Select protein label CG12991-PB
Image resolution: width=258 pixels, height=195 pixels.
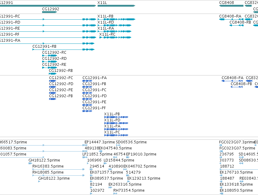point(94,84)
